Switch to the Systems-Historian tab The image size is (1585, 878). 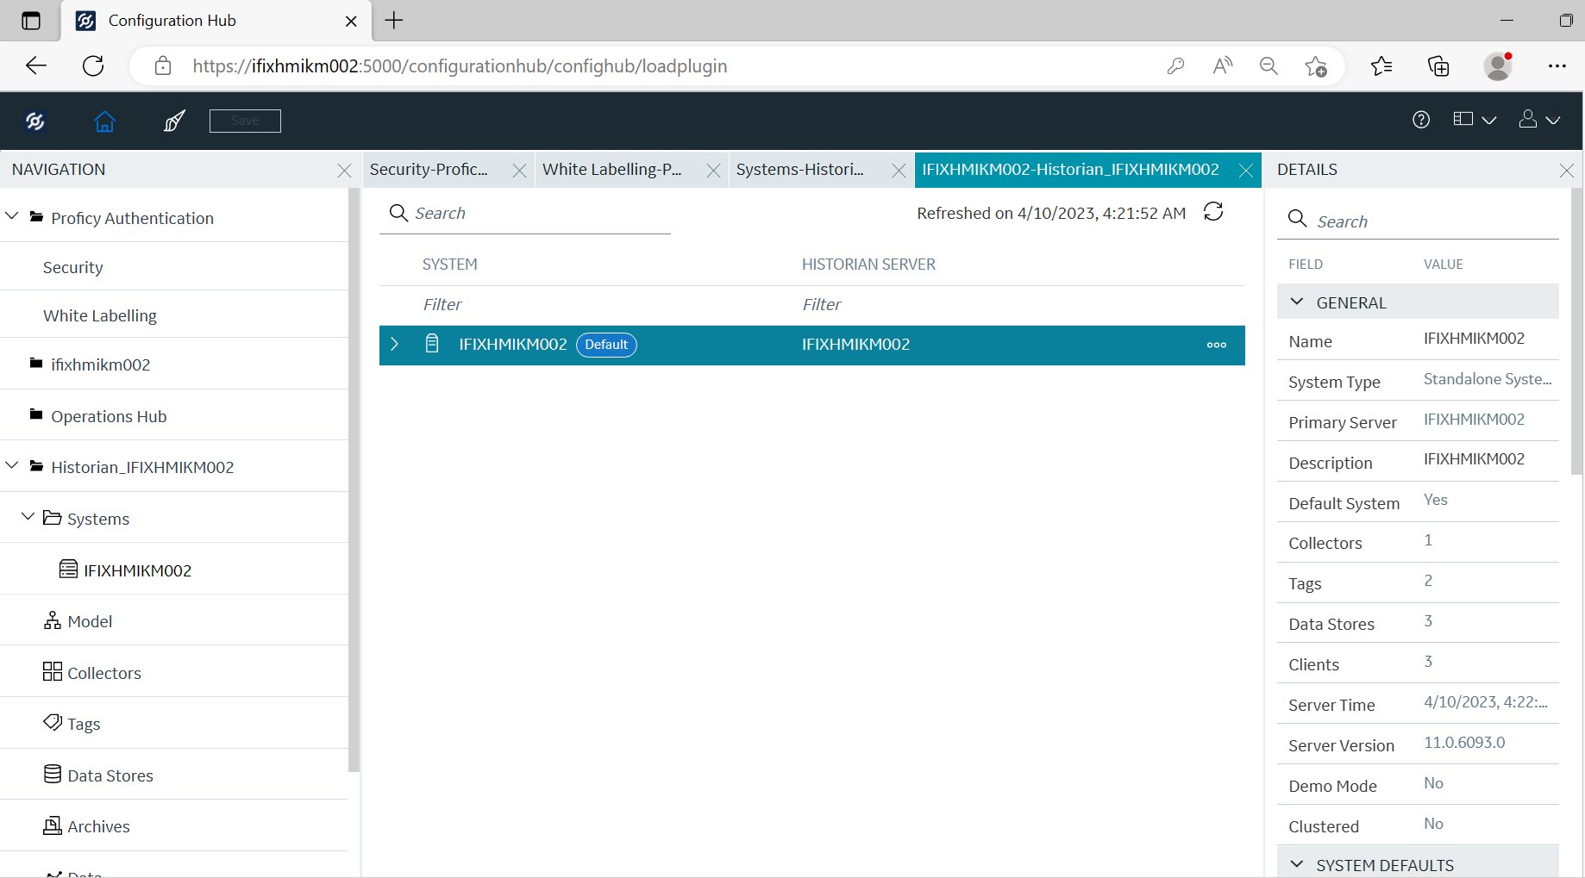tap(799, 170)
